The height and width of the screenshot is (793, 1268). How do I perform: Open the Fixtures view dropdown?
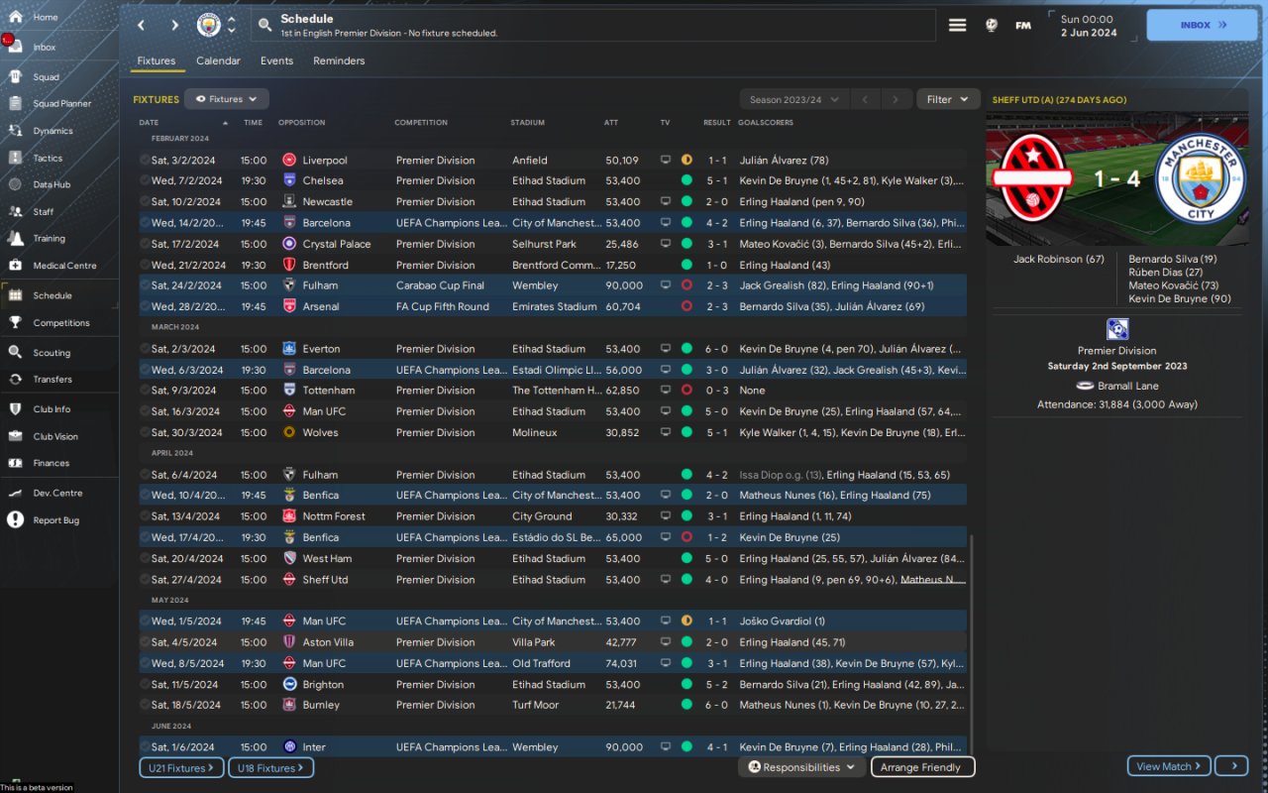(227, 99)
